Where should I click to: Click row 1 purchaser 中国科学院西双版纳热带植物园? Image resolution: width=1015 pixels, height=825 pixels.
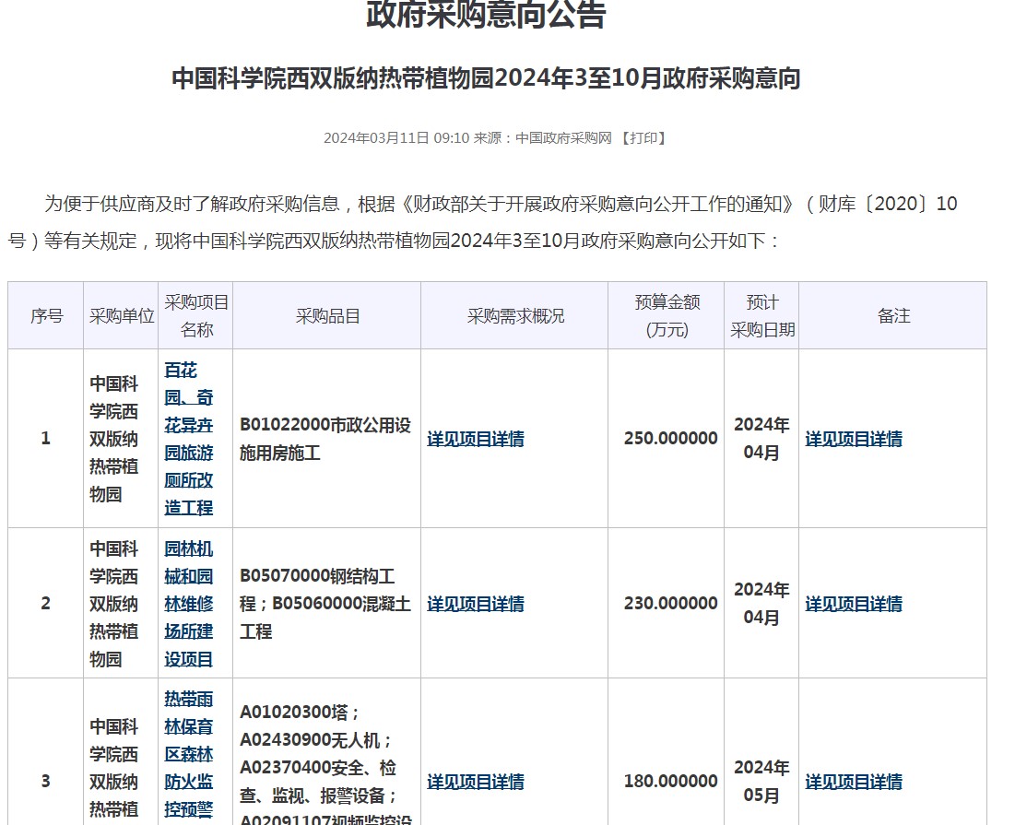pos(114,439)
